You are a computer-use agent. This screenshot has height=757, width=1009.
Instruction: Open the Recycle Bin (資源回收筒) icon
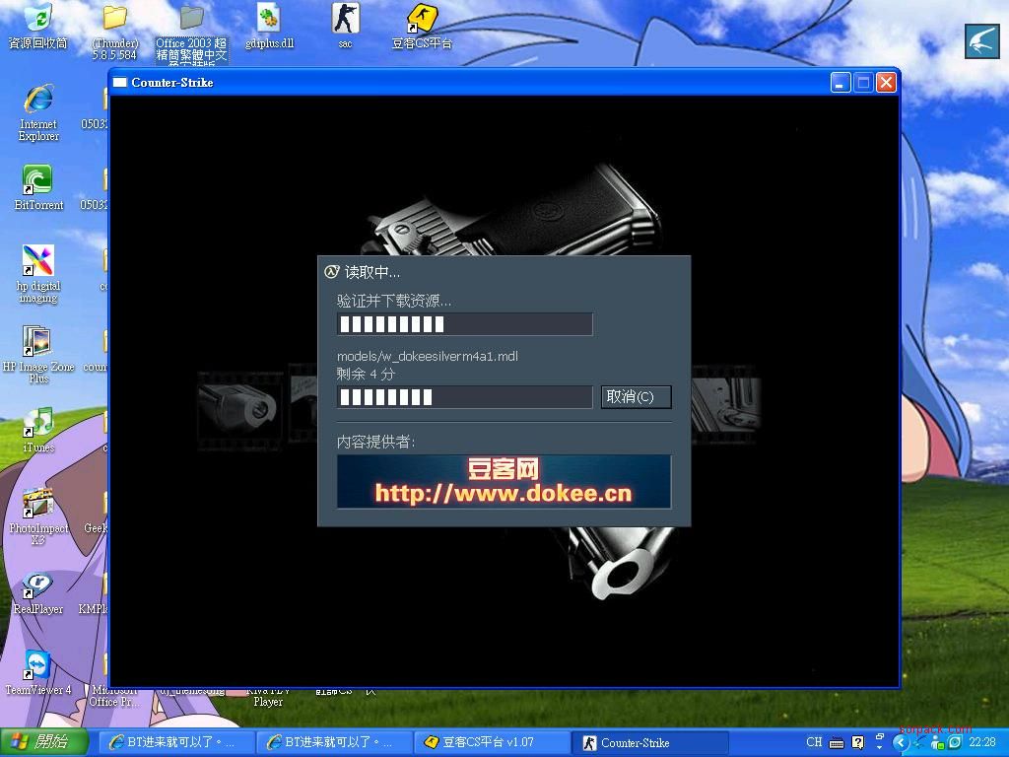(x=37, y=19)
